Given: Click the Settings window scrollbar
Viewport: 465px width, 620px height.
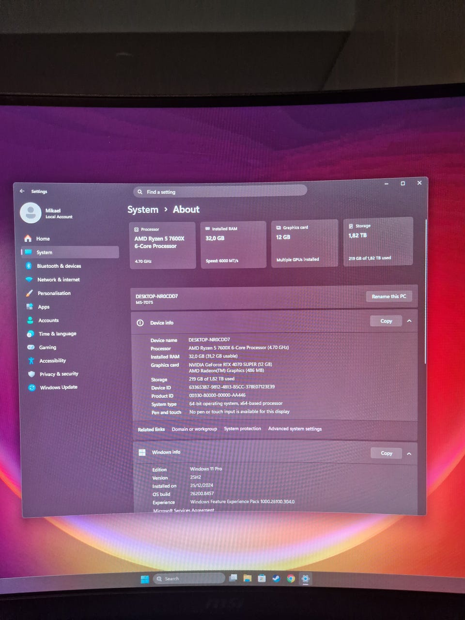Looking at the screenshot, I should coord(425,291).
